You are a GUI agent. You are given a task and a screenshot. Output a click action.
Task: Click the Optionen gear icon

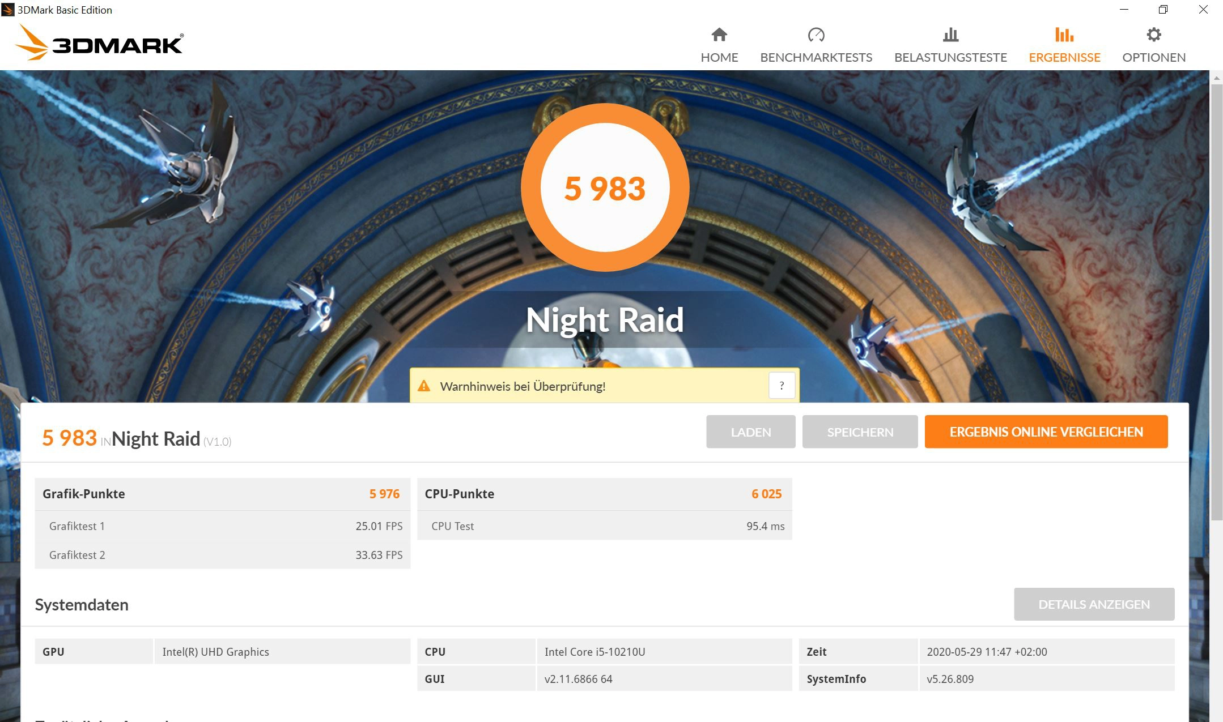coord(1154,35)
